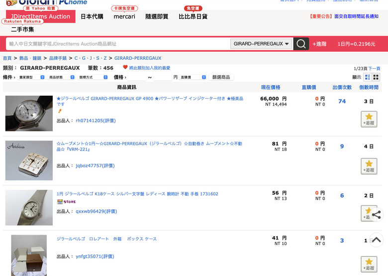Click the 篩選商品 filter button
Viewport: 388px width, 276px height.
point(221,77)
